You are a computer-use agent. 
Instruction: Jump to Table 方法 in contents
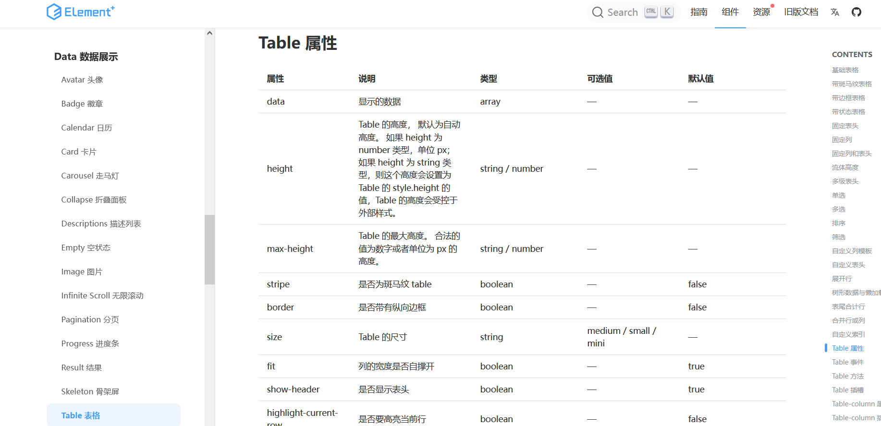848,376
